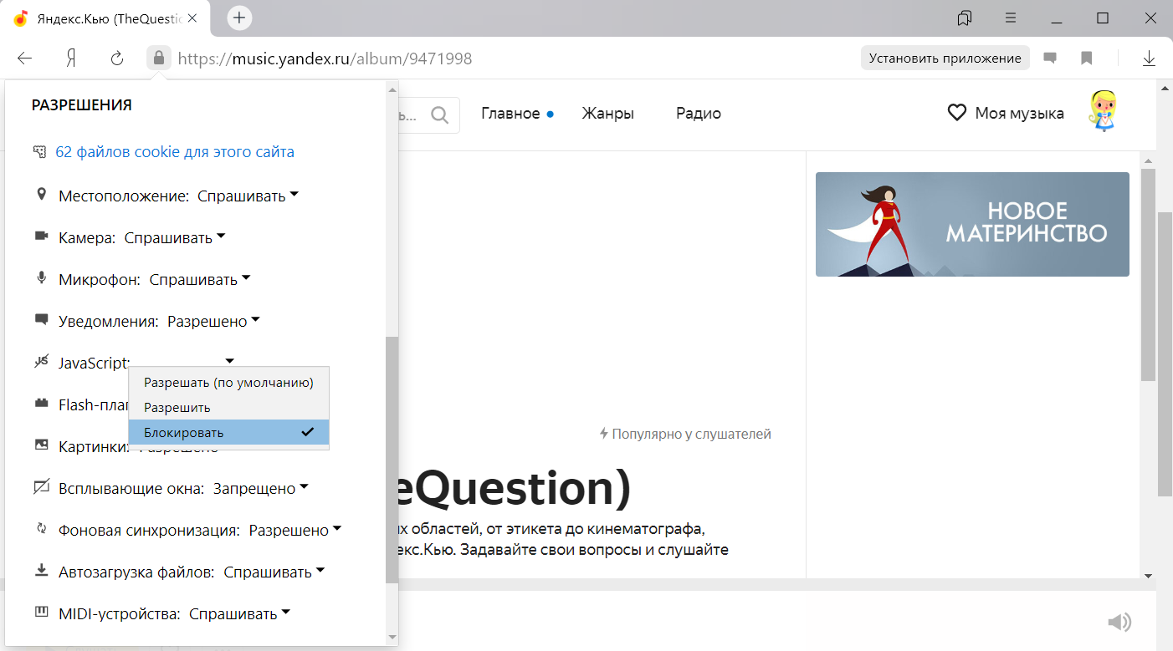Image resolution: width=1173 pixels, height=651 pixels.
Task: Click the JavaScript blocked icon
Action: click(x=41, y=362)
